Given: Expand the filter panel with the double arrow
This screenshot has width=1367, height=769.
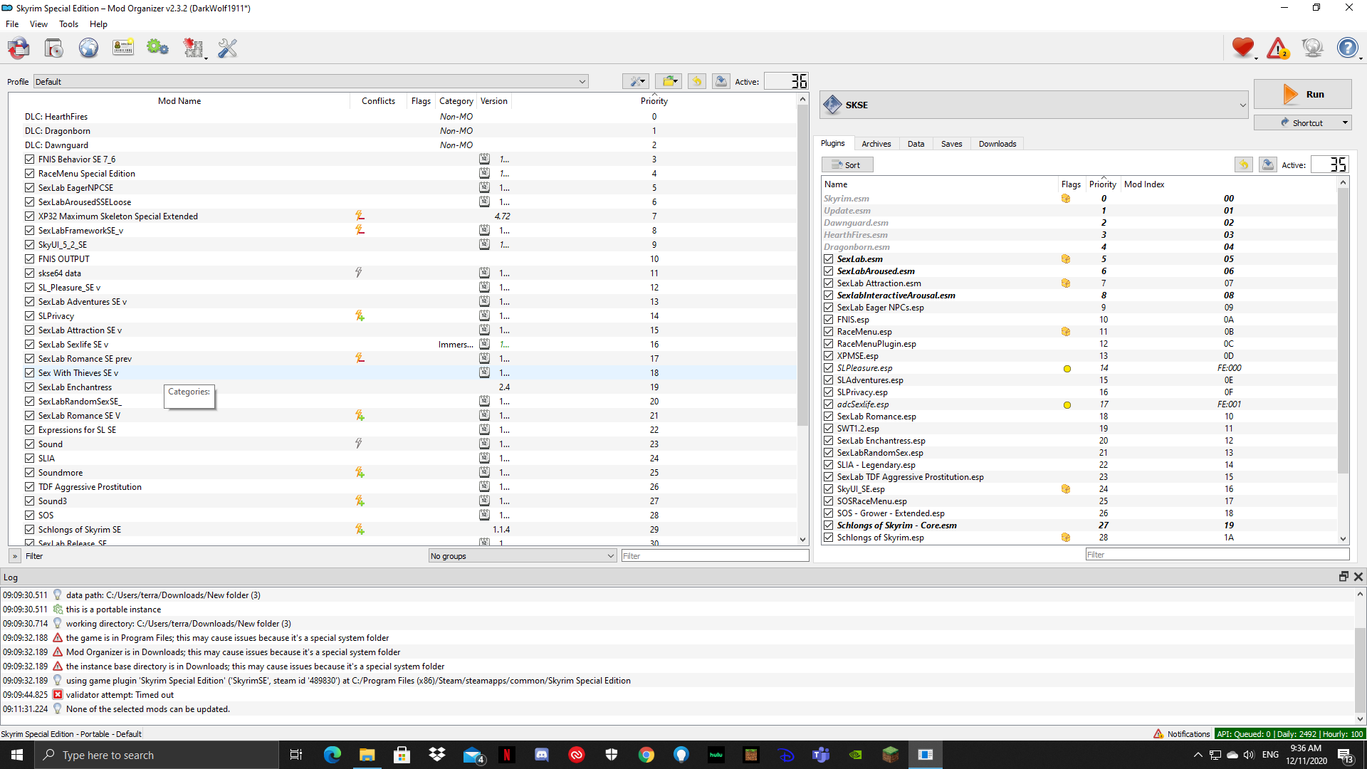Looking at the screenshot, I should [15, 556].
